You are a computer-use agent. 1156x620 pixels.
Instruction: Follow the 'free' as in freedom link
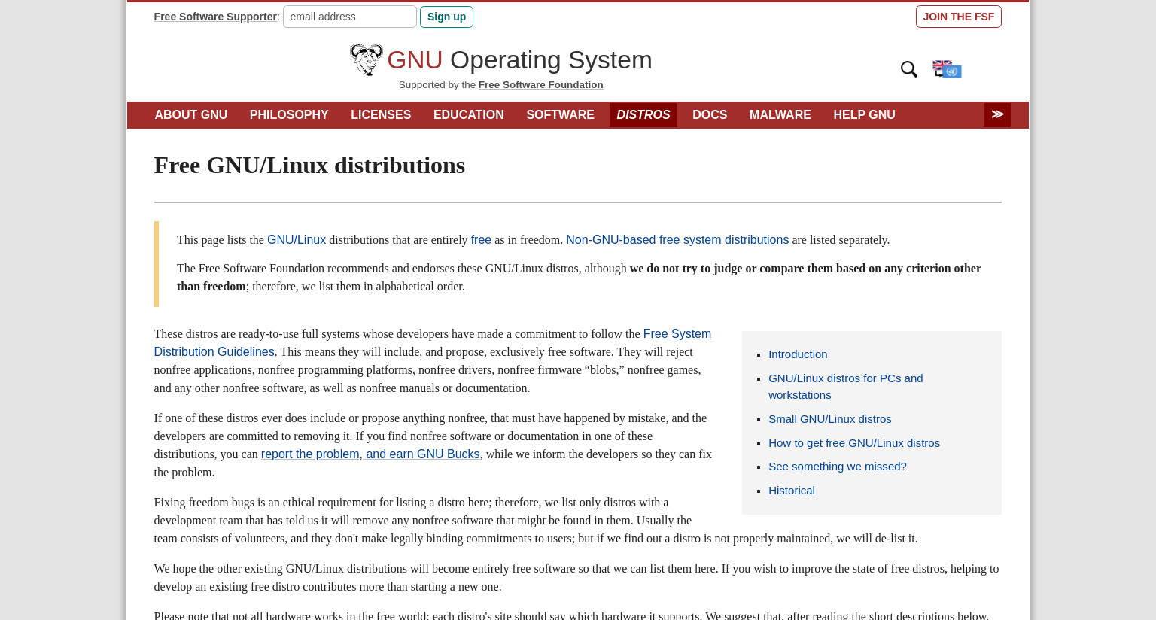point(481,240)
